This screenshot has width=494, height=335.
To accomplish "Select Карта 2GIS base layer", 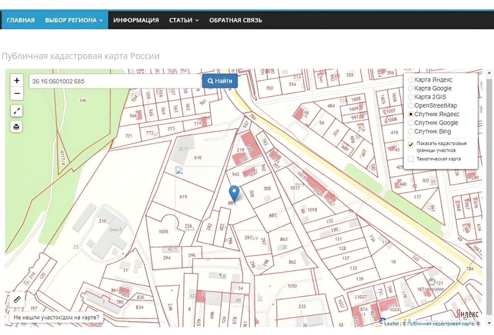I will coord(411,97).
